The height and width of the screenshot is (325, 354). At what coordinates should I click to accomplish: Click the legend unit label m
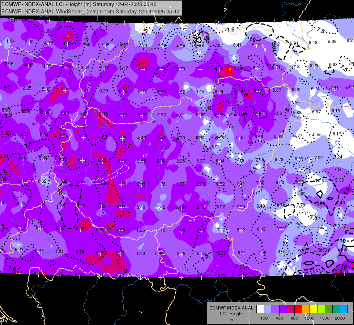tap(231, 320)
